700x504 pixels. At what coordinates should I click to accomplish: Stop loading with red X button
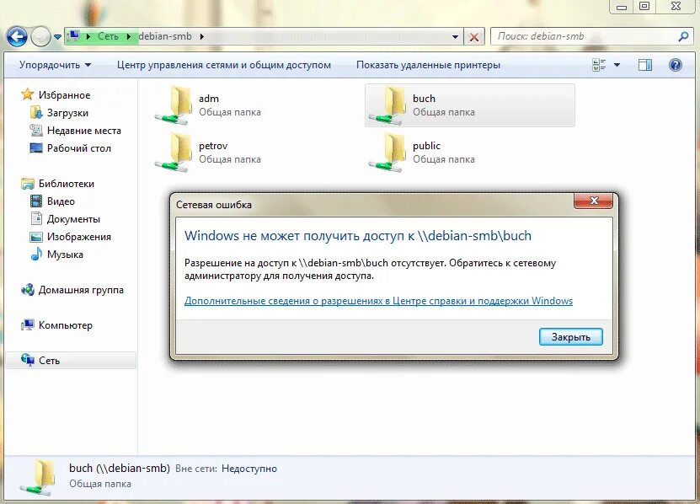click(x=474, y=36)
